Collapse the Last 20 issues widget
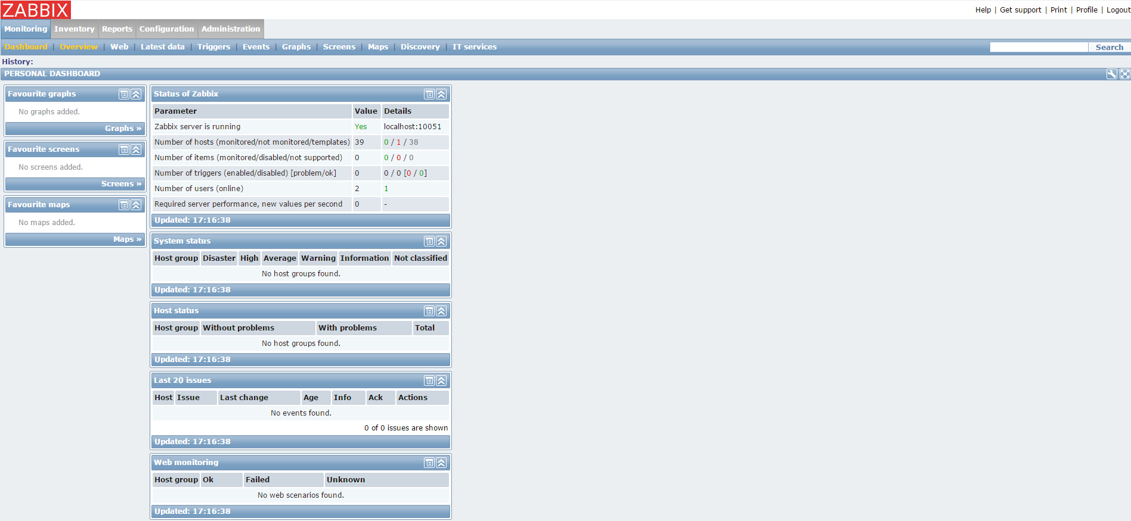This screenshot has width=1131, height=521. 441,380
